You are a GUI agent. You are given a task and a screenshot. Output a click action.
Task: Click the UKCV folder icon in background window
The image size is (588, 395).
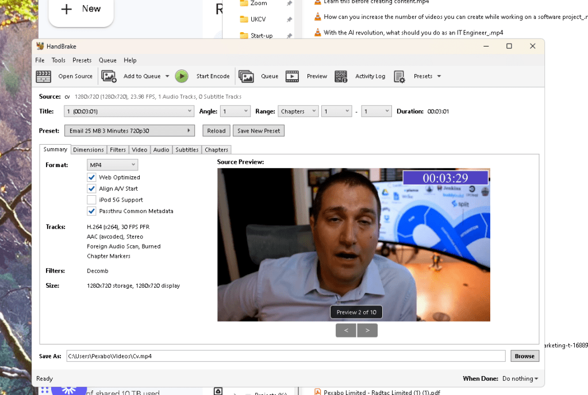(x=244, y=19)
